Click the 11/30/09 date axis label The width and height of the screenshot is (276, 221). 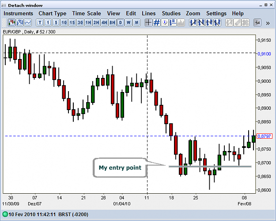click(x=11, y=204)
